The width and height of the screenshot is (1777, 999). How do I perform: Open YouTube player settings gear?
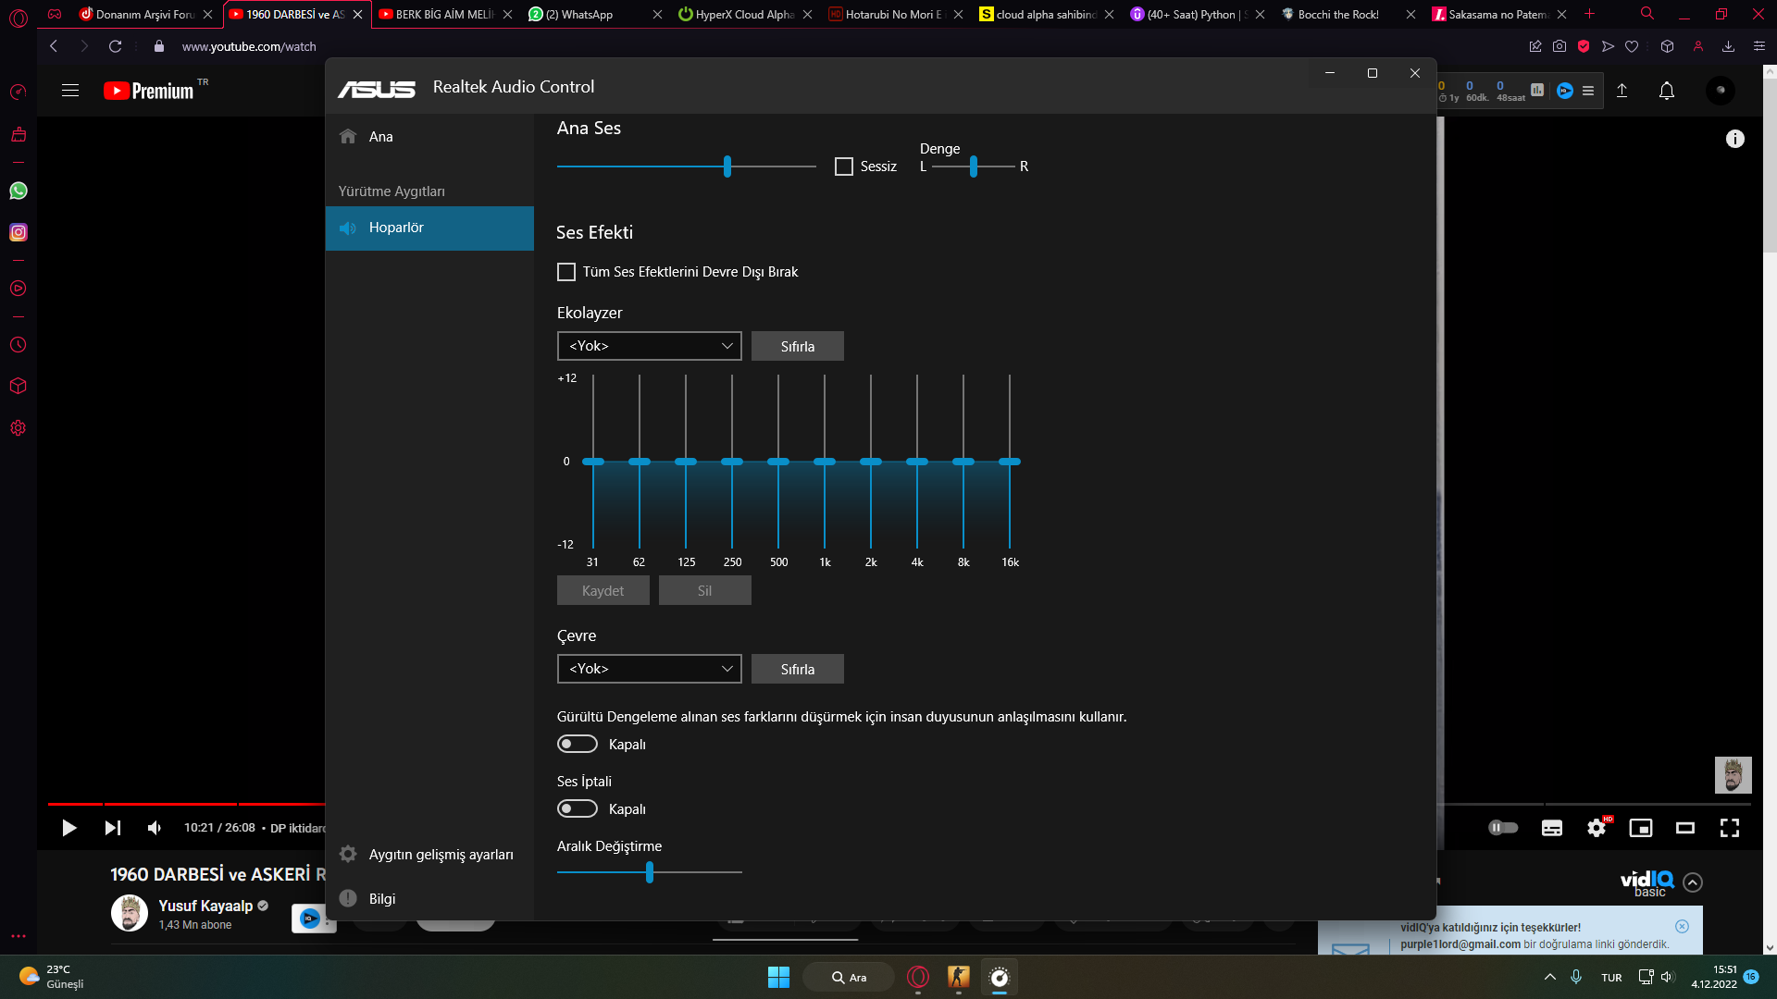tap(1597, 828)
